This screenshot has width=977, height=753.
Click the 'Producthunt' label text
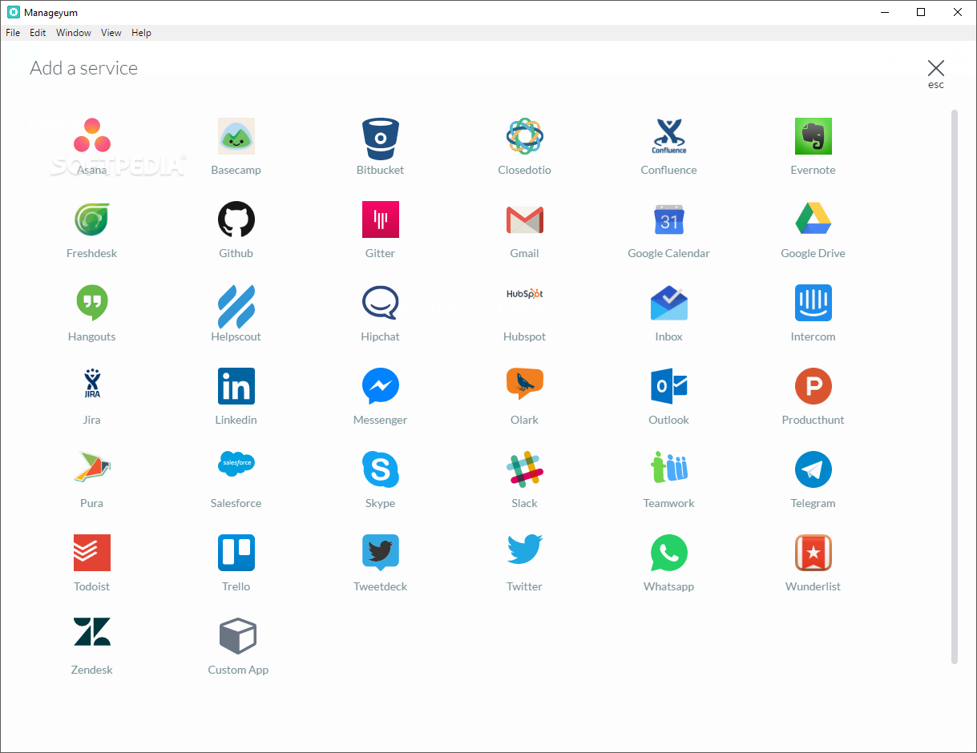click(813, 420)
